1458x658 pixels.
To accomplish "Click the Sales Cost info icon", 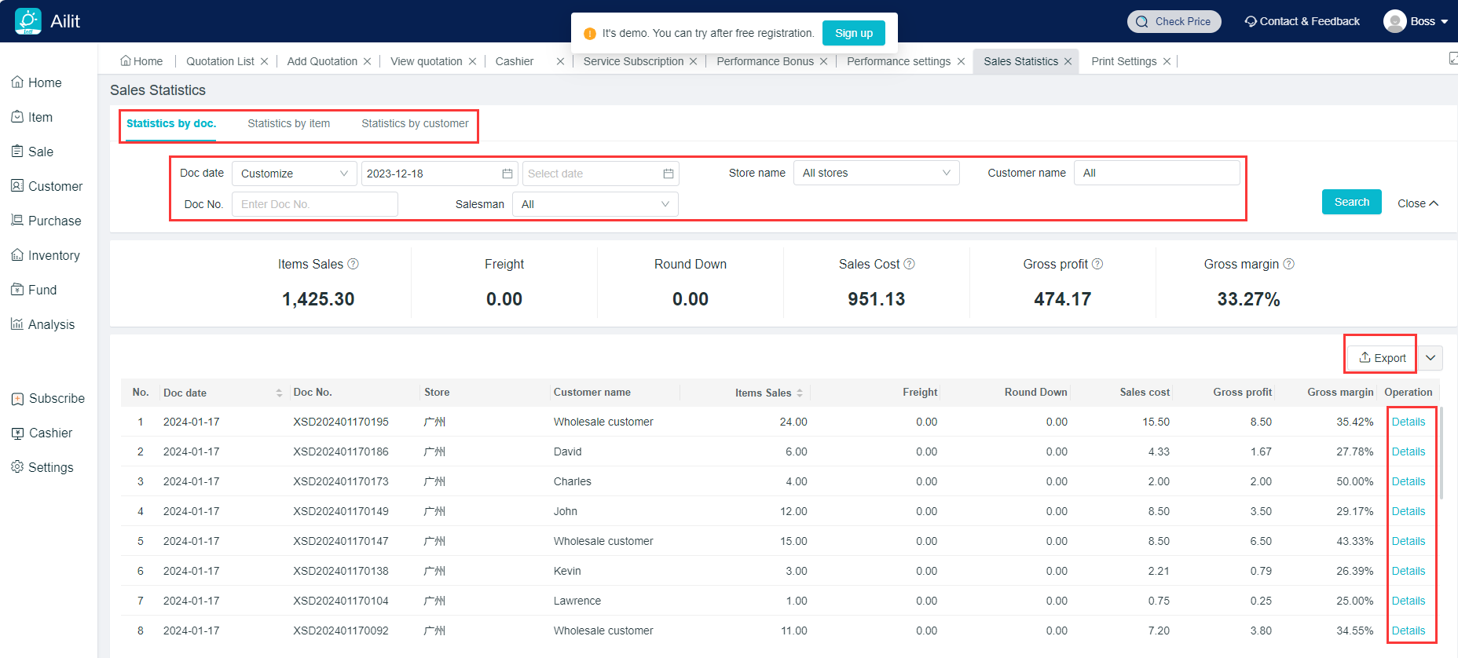I will pyautogui.click(x=909, y=265).
